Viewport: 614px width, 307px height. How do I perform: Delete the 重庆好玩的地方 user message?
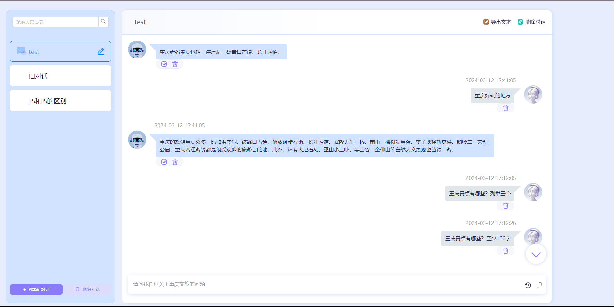505,108
